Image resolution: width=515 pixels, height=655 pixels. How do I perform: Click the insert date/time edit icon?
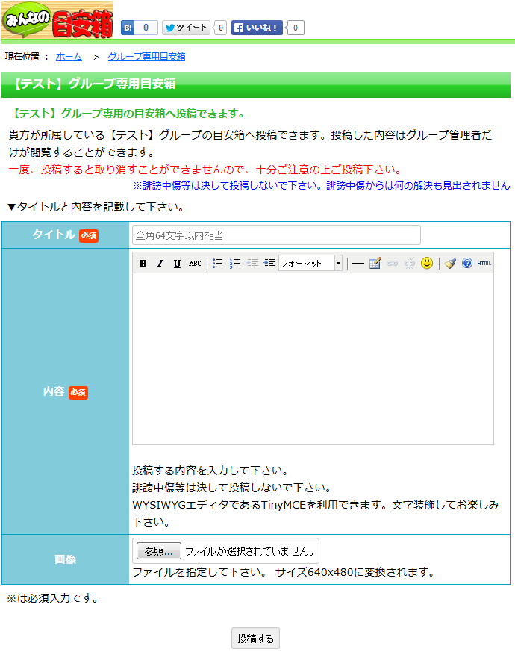375,263
